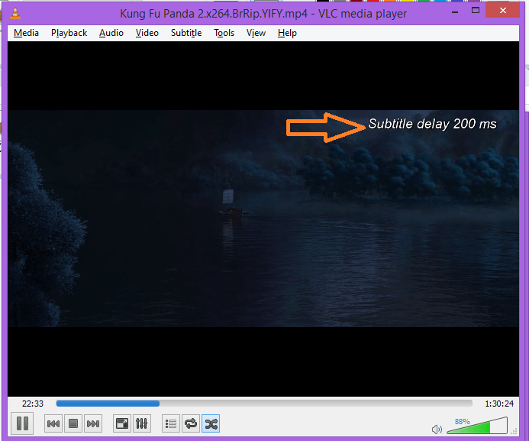
Task: Open the Help menu
Action: 288,33
